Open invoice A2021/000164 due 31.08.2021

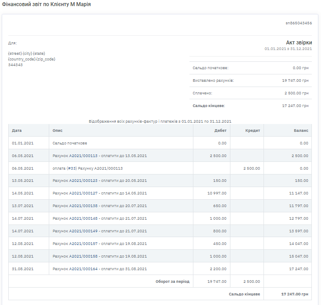pos(99,269)
